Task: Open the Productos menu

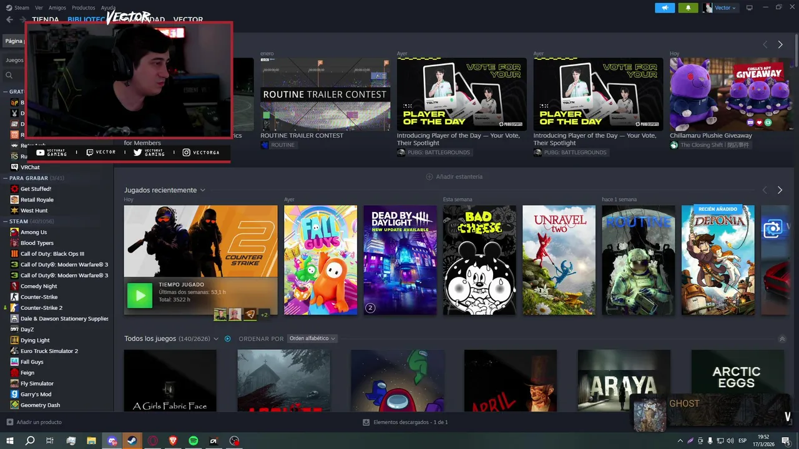Action: pyautogui.click(x=84, y=7)
